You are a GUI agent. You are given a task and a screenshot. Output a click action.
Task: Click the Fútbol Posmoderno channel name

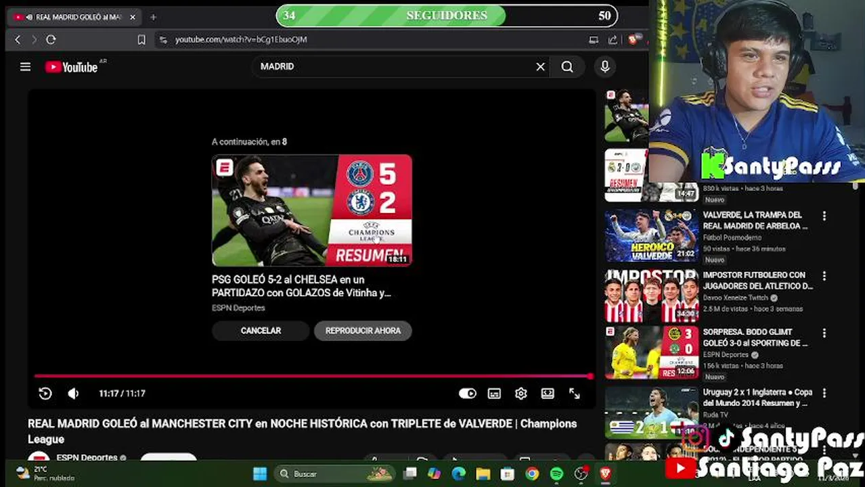[x=732, y=237]
